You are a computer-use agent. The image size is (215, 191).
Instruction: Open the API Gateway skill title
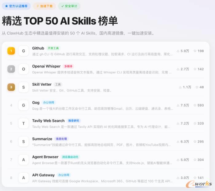pos(43,175)
